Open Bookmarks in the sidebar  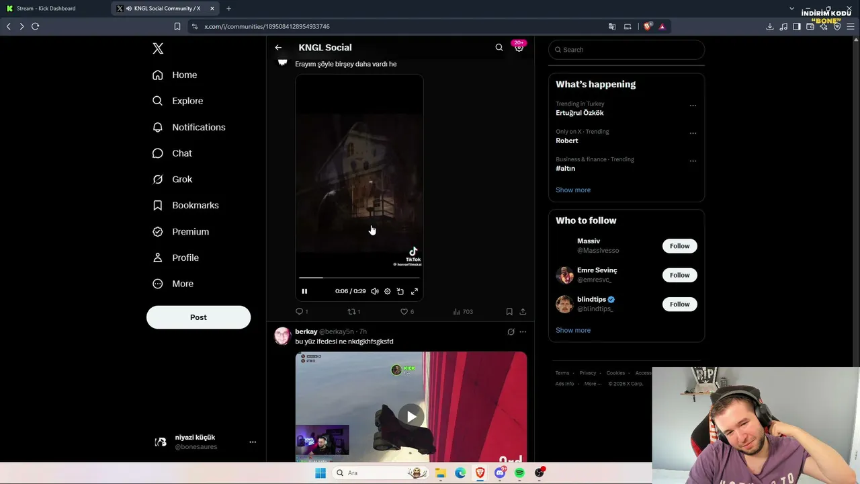185,205
